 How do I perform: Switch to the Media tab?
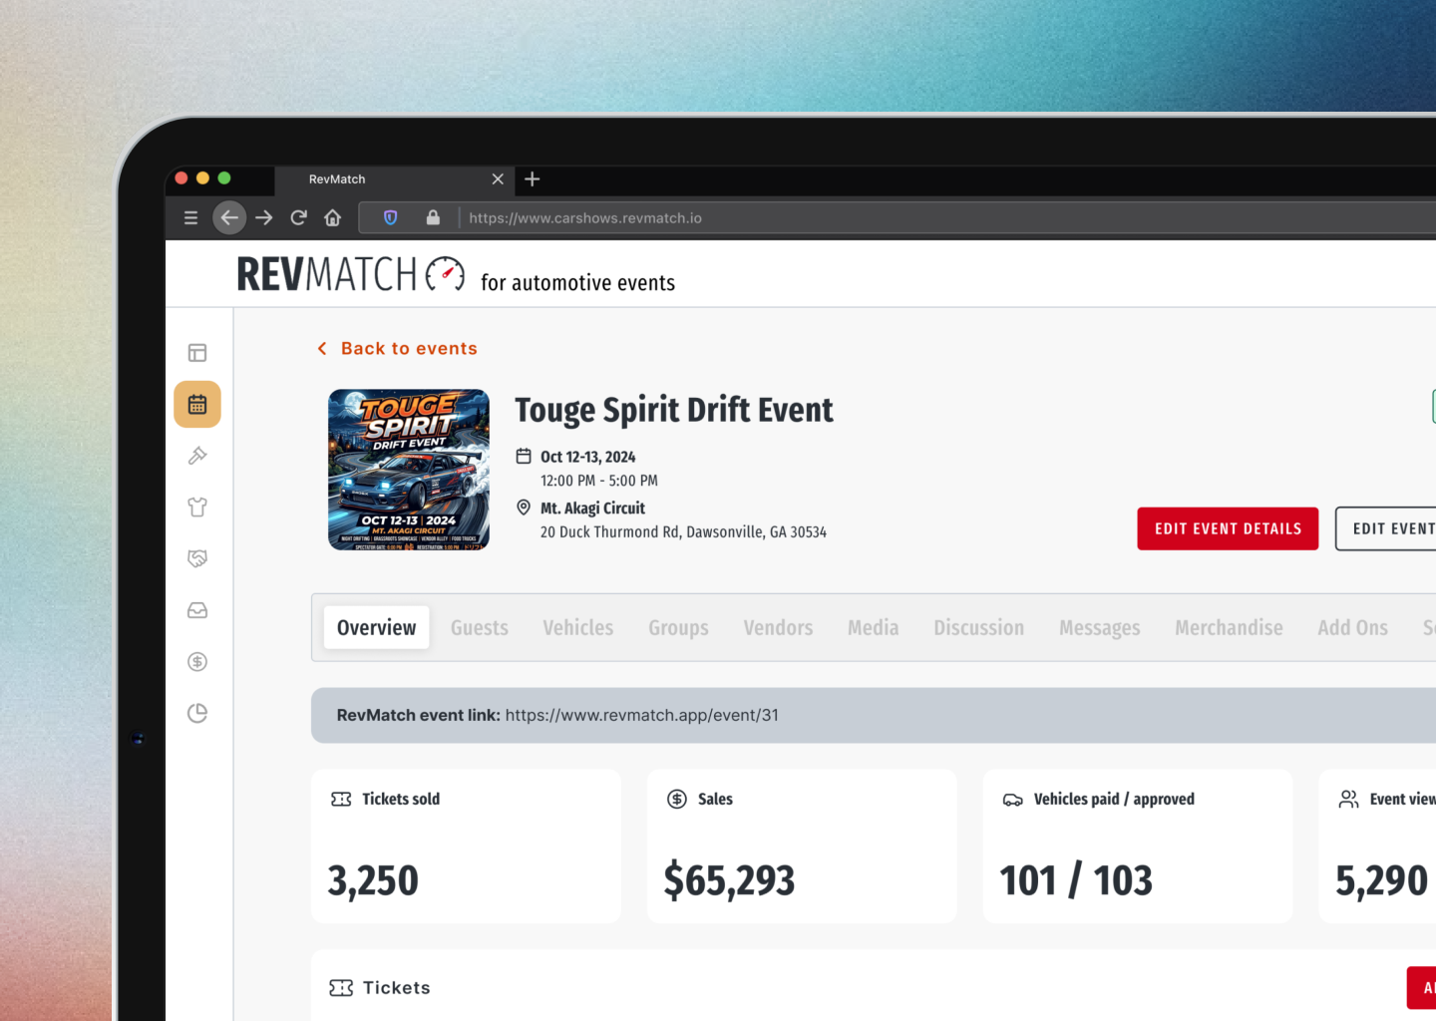click(874, 628)
